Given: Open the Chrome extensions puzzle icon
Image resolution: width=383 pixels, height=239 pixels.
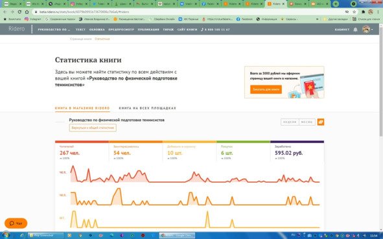Looking at the screenshot, I should coord(363,12).
